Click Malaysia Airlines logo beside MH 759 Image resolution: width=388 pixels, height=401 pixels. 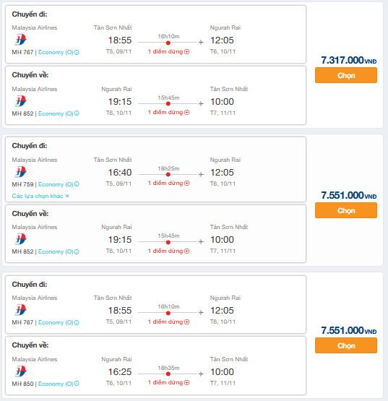20,172
